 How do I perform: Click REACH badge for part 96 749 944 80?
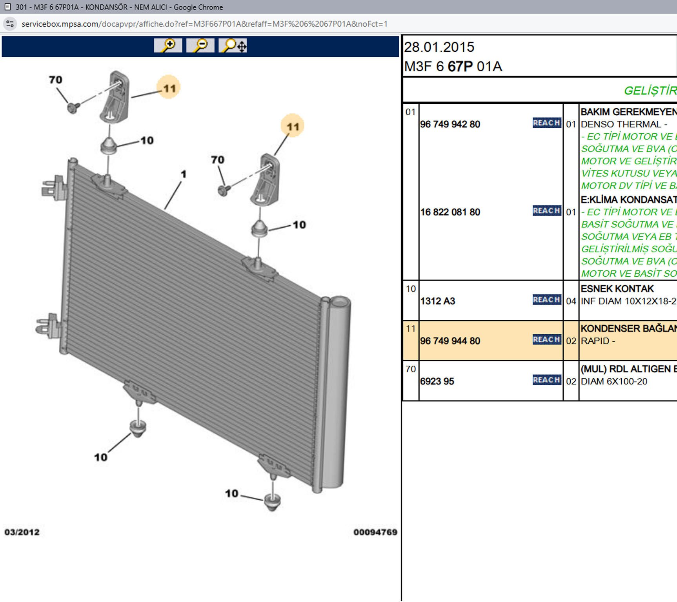(546, 340)
